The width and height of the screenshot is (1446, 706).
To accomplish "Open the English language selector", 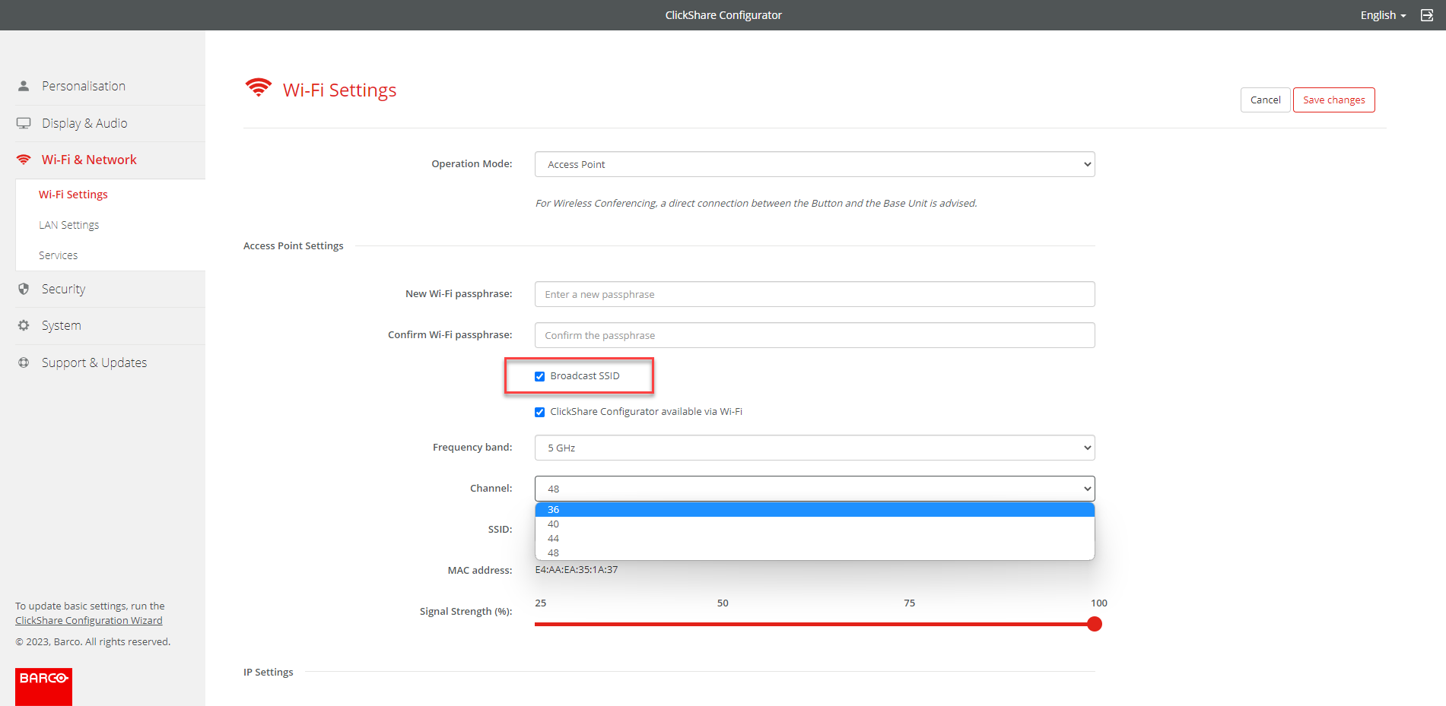I will click(x=1382, y=15).
